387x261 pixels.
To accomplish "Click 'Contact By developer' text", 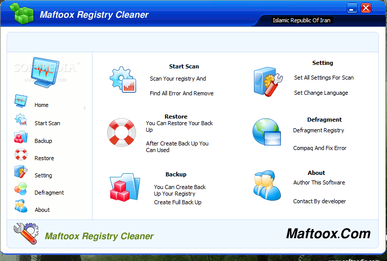I will click(319, 201).
